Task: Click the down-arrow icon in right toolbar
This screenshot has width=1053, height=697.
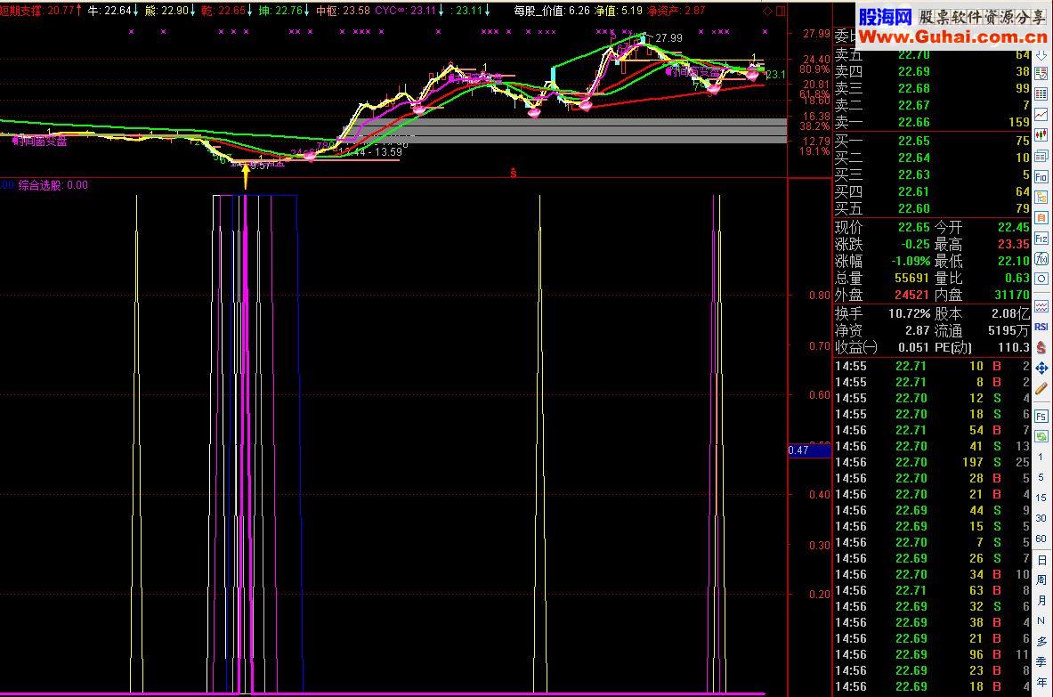Action: (x=1041, y=55)
